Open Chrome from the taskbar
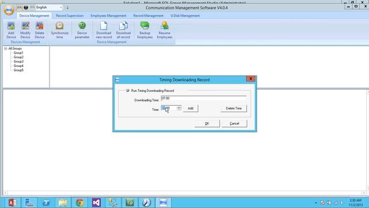Viewport: 369px width, 208px height. pyautogui.click(x=80, y=203)
